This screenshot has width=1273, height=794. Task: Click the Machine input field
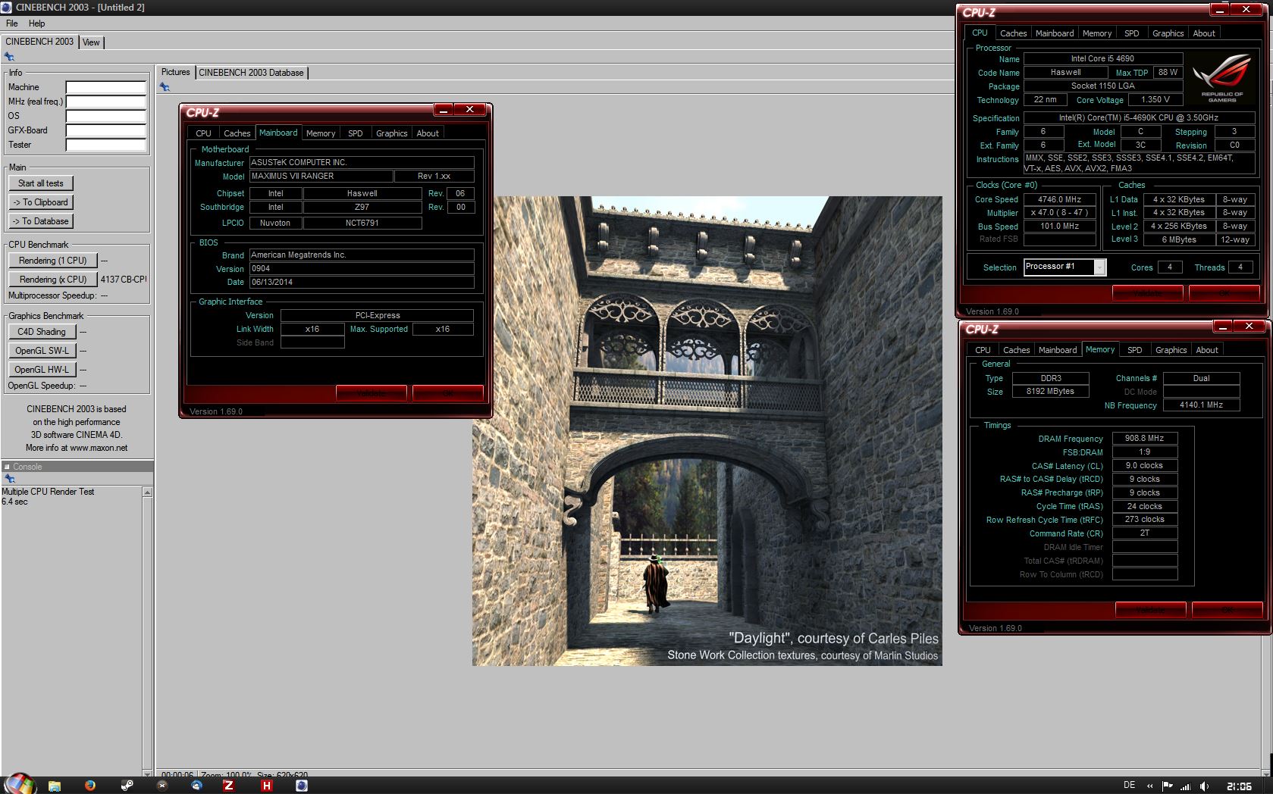point(105,87)
